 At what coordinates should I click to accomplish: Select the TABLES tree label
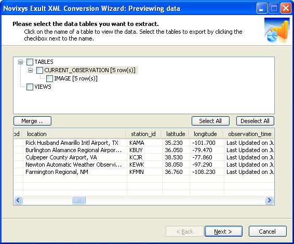point(44,62)
